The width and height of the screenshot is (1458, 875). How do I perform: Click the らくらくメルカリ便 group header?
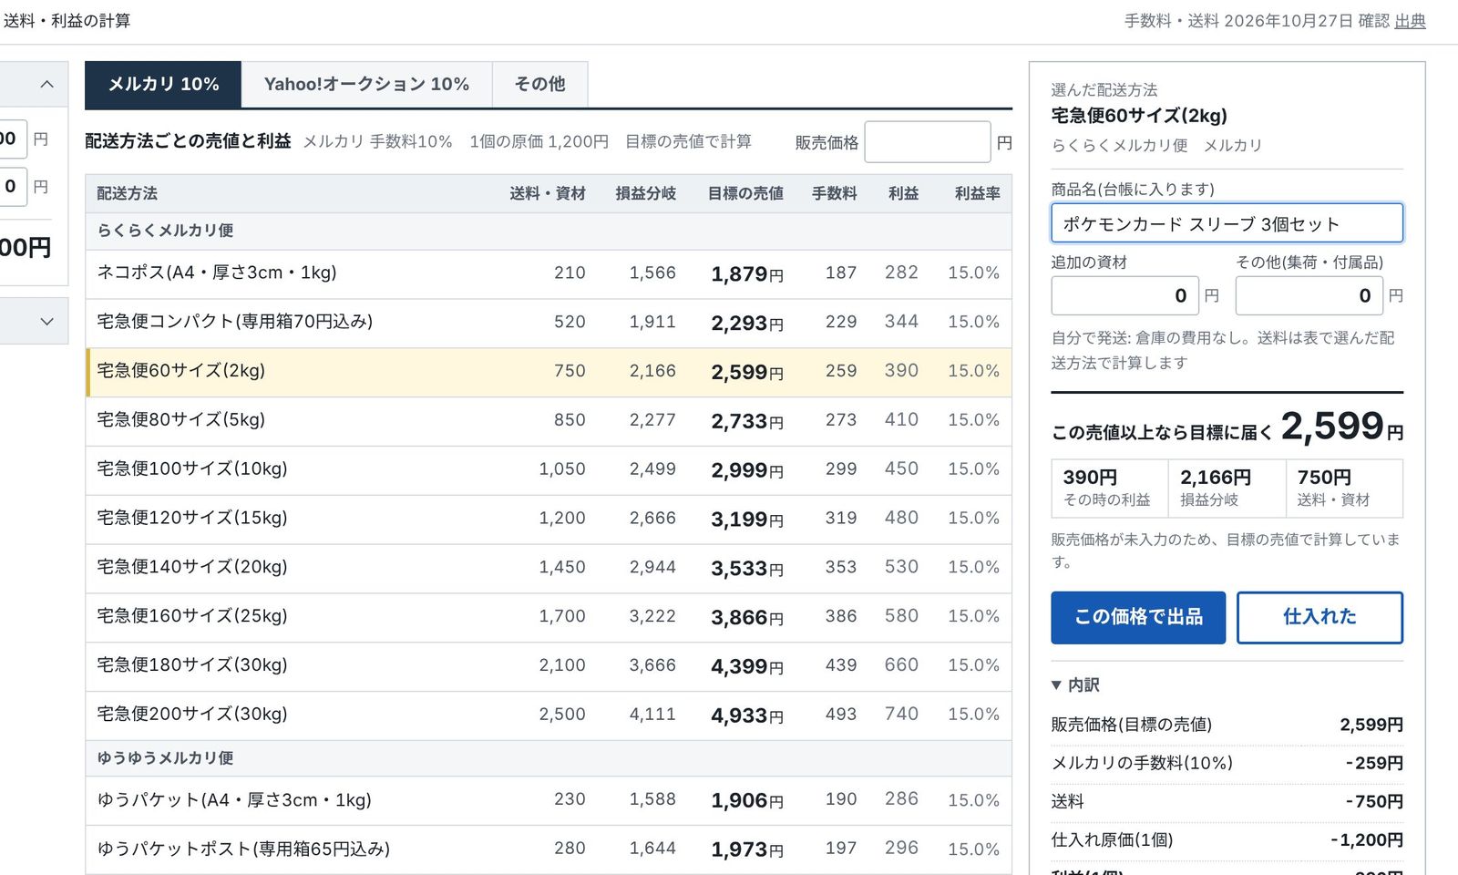[x=549, y=231]
